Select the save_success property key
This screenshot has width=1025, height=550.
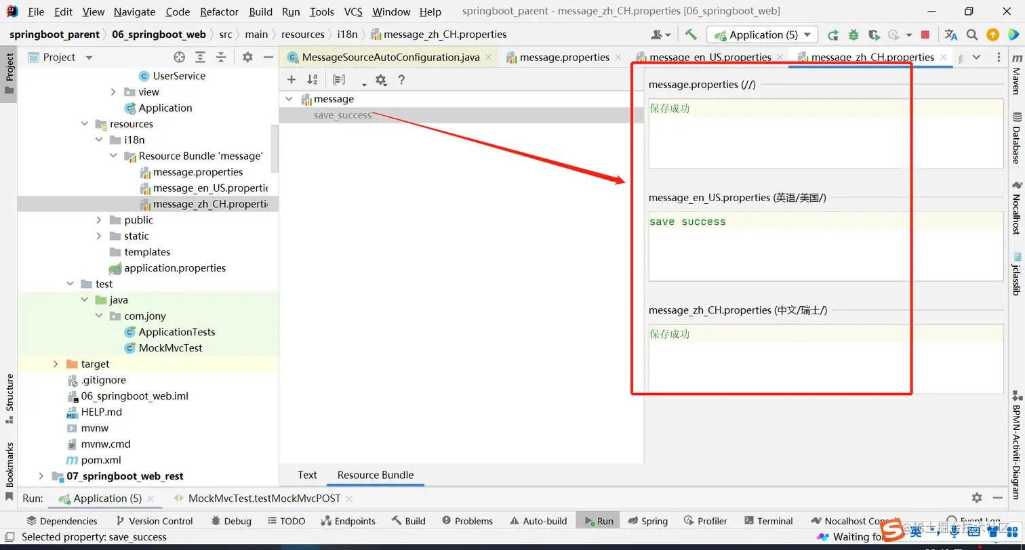[x=342, y=115]
